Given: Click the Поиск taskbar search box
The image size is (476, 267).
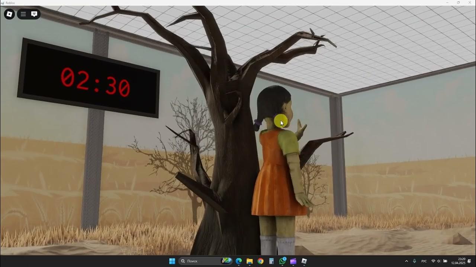Looking at the screenshot, I should (206, 261).
